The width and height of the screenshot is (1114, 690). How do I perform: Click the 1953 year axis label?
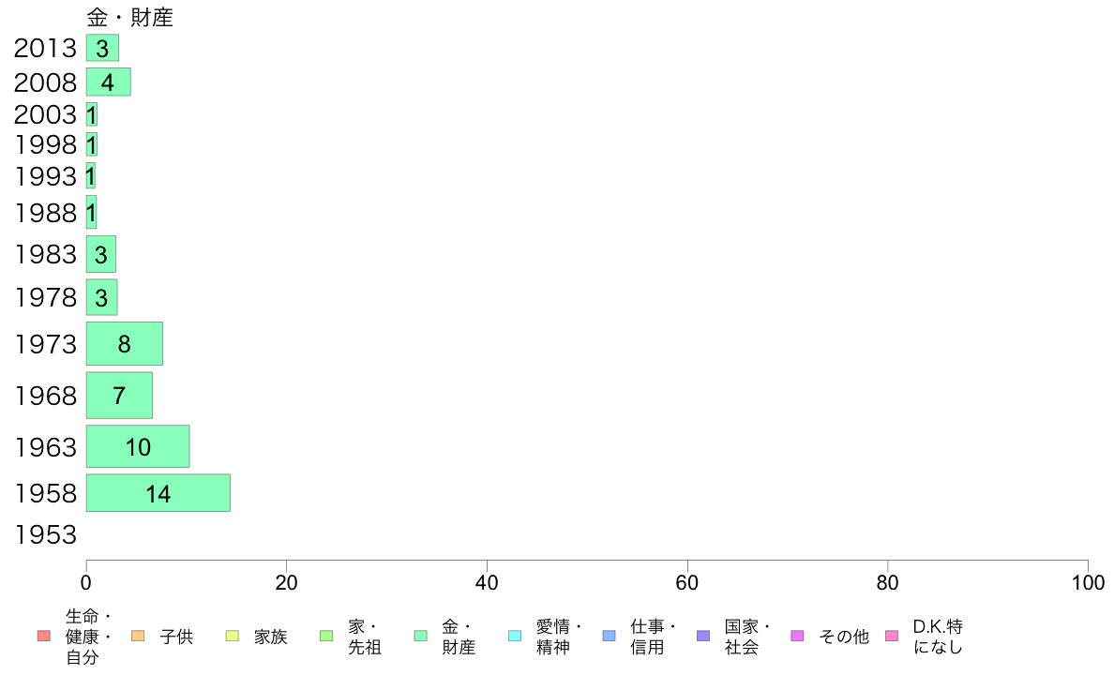coord(45,534)
